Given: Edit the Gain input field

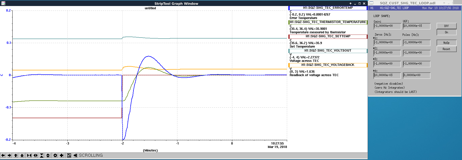Looking at the screenshot, I should pyautogui.click(x=387, y=26).
